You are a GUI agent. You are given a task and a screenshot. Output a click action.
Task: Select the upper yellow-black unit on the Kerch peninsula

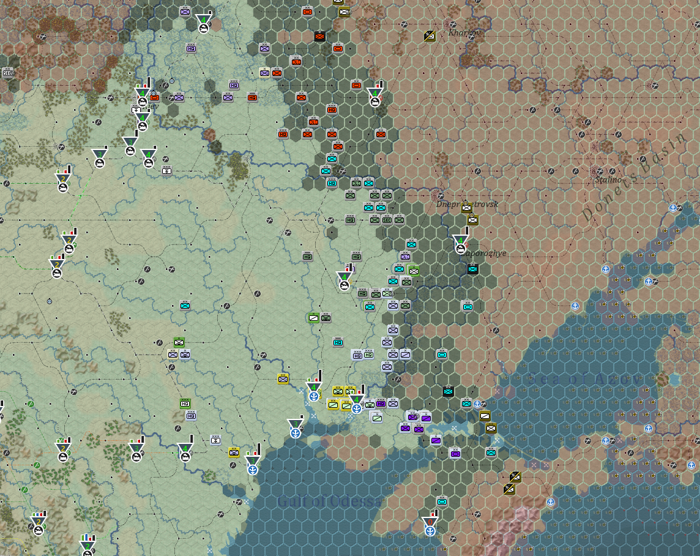click(515, 476)
